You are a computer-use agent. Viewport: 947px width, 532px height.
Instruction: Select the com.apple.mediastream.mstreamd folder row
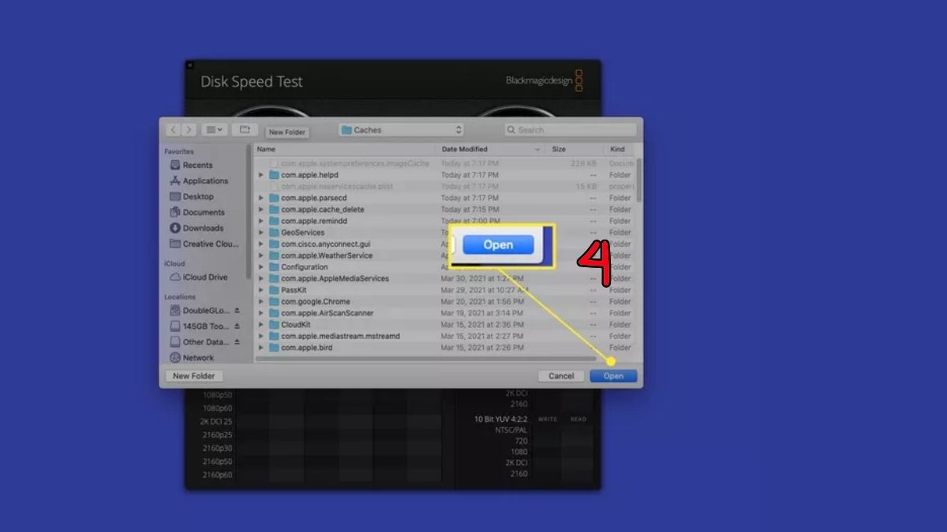446,336
